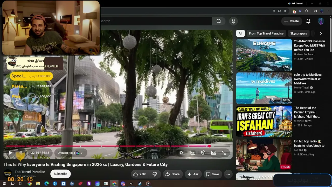
Task: Open the YouTube notifications bell
Action: (x=308, y=21)
